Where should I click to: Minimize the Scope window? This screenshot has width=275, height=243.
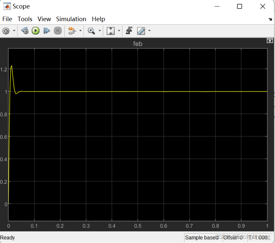coord(217,7)
